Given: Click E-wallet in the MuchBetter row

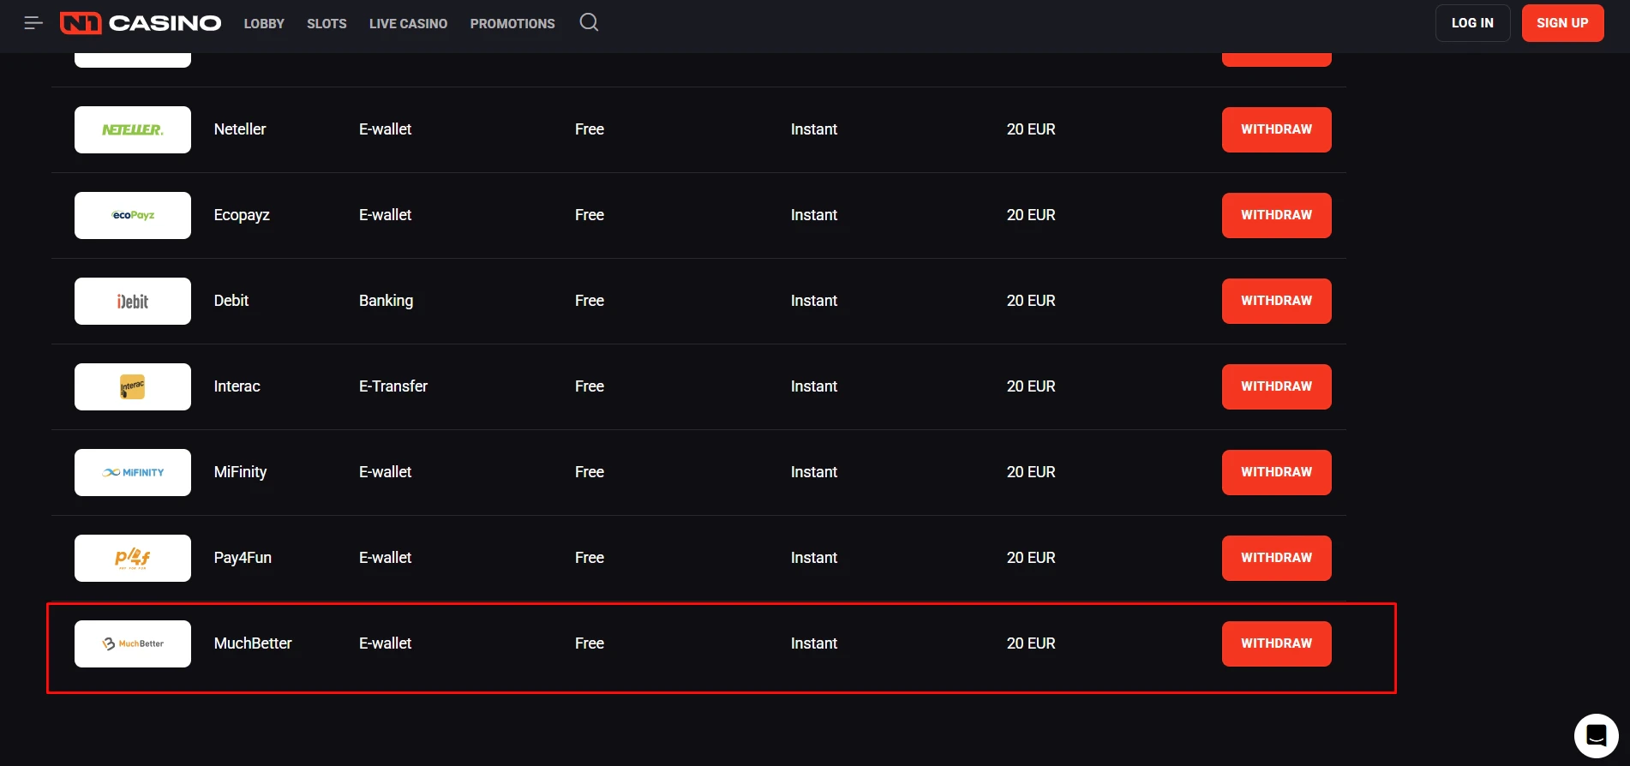Looking at the screenshot, I should point(385,643).
